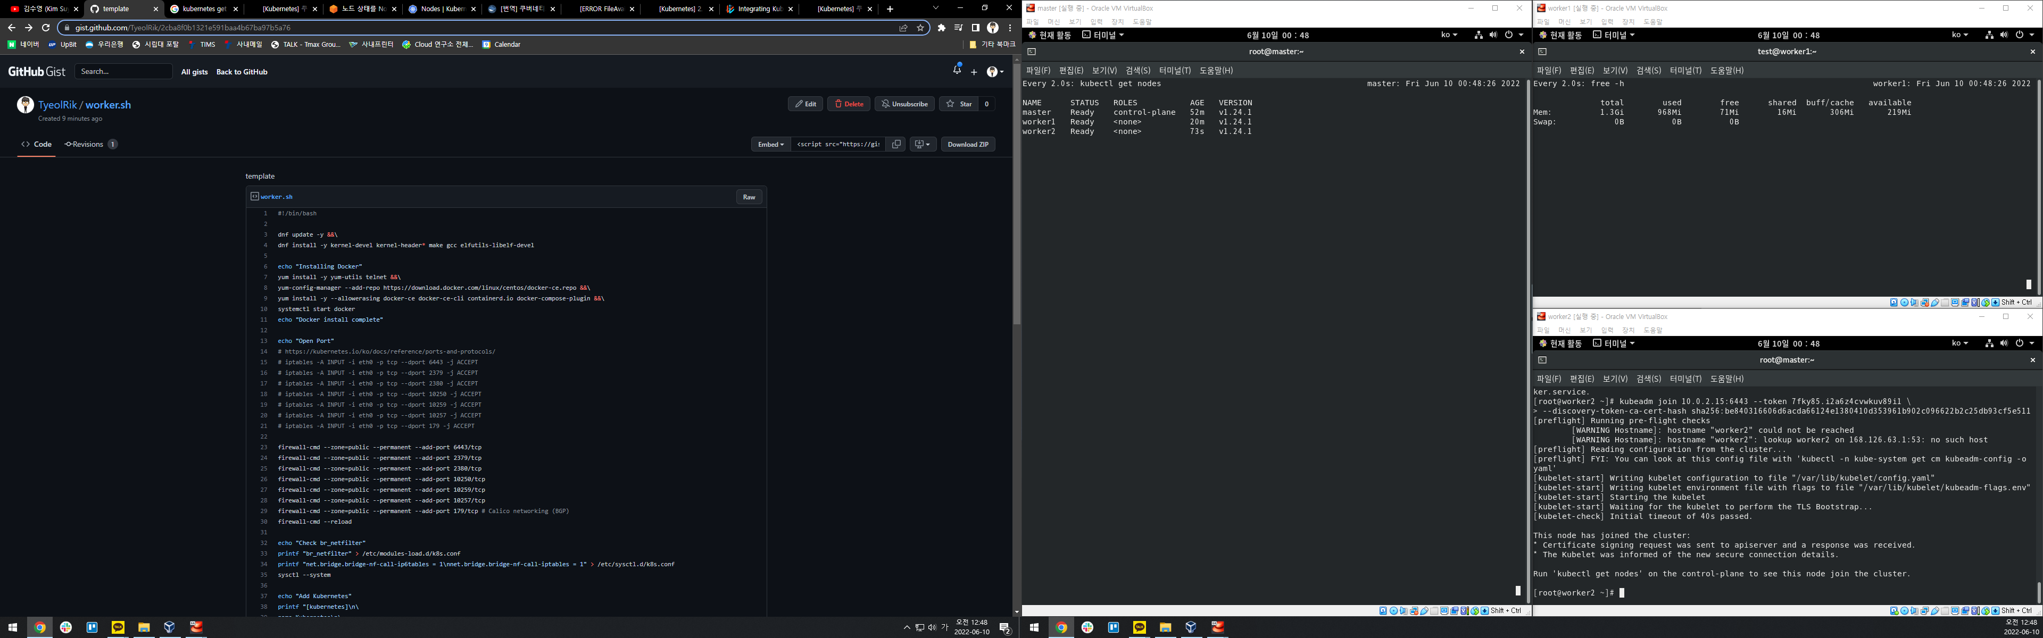Open Raw view of worker.sh

click(749, 197)
